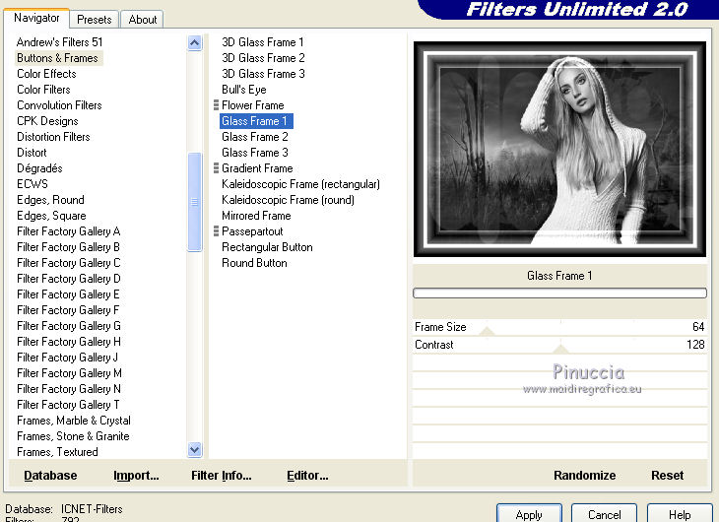Select Distortion Filters category
719x522 pixels.
pyautogui.click(x=53, y=137)
